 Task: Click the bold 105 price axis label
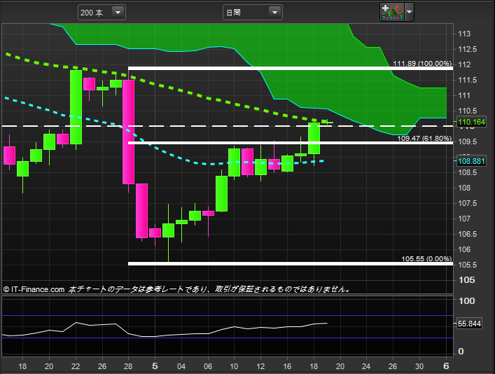point(466,280)
